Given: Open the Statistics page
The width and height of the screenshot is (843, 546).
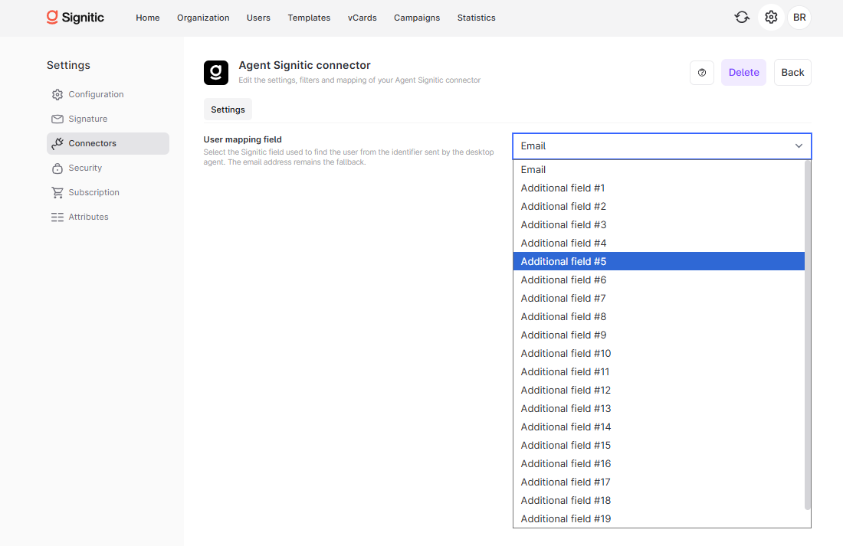Looking at the screenshot, I should (477, 18).
